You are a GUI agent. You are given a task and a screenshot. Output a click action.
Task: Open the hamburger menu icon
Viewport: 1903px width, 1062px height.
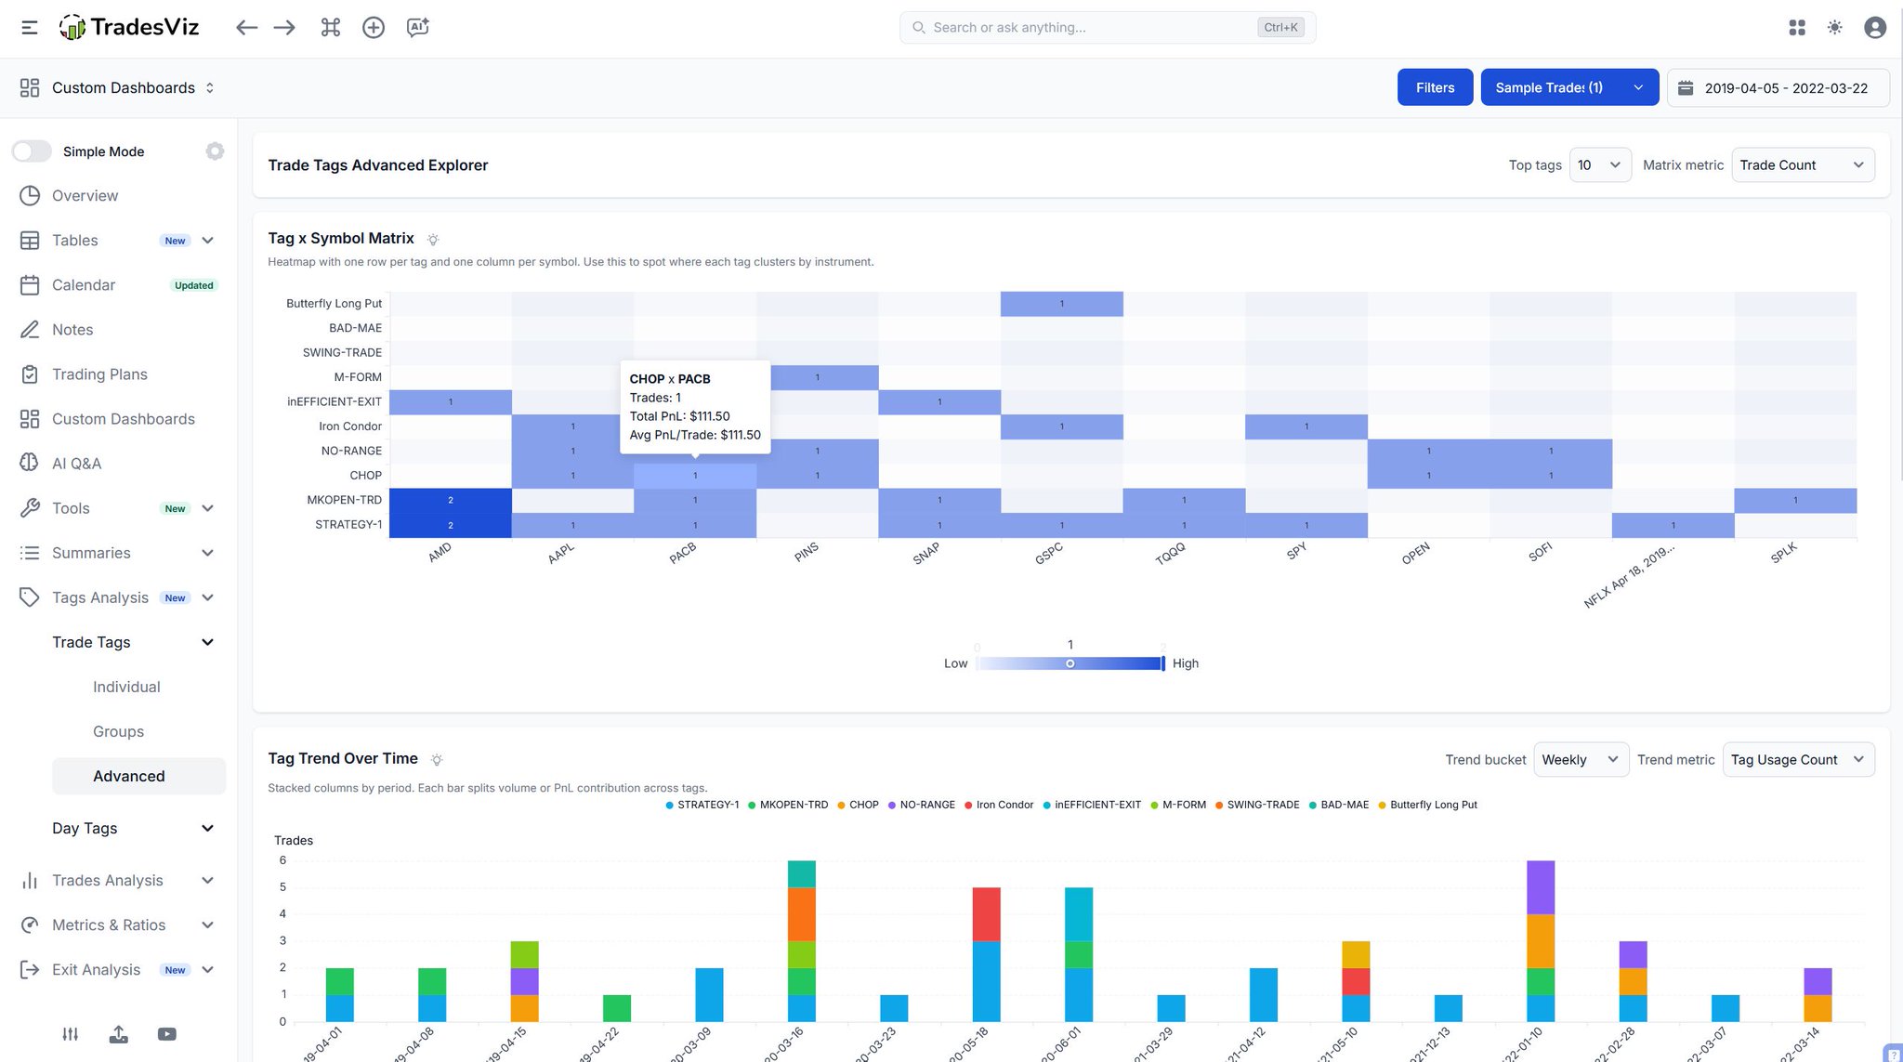pyautogui.click(x=30, y=28)
